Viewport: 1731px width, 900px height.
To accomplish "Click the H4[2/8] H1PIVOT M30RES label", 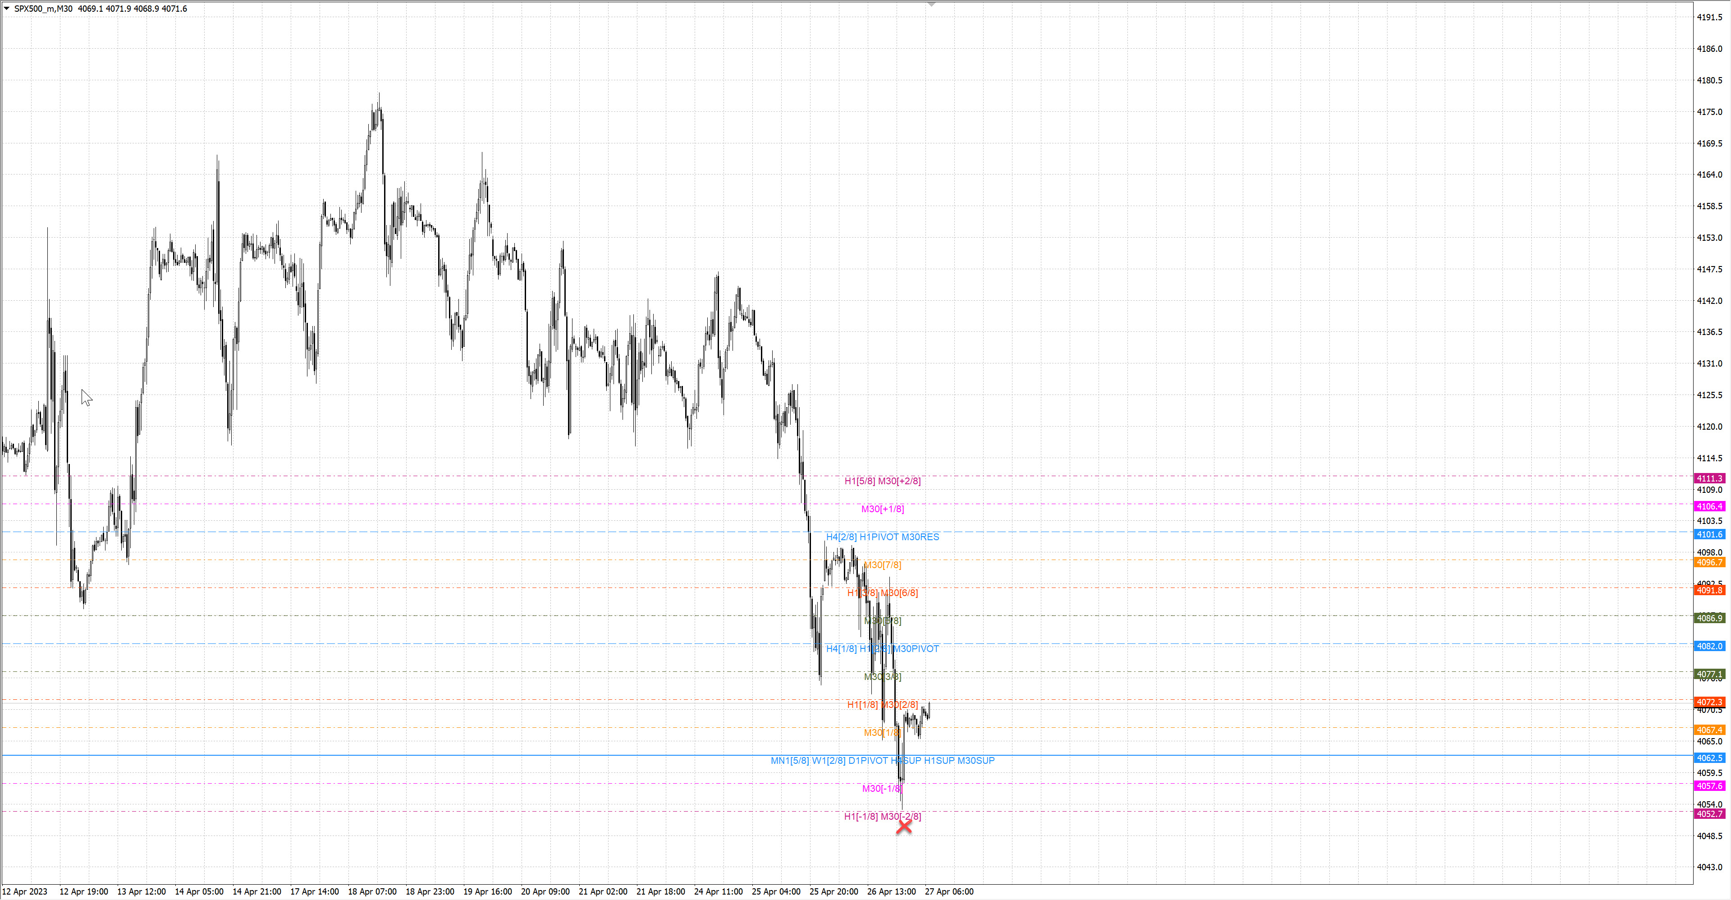I will tap(882, 537).
